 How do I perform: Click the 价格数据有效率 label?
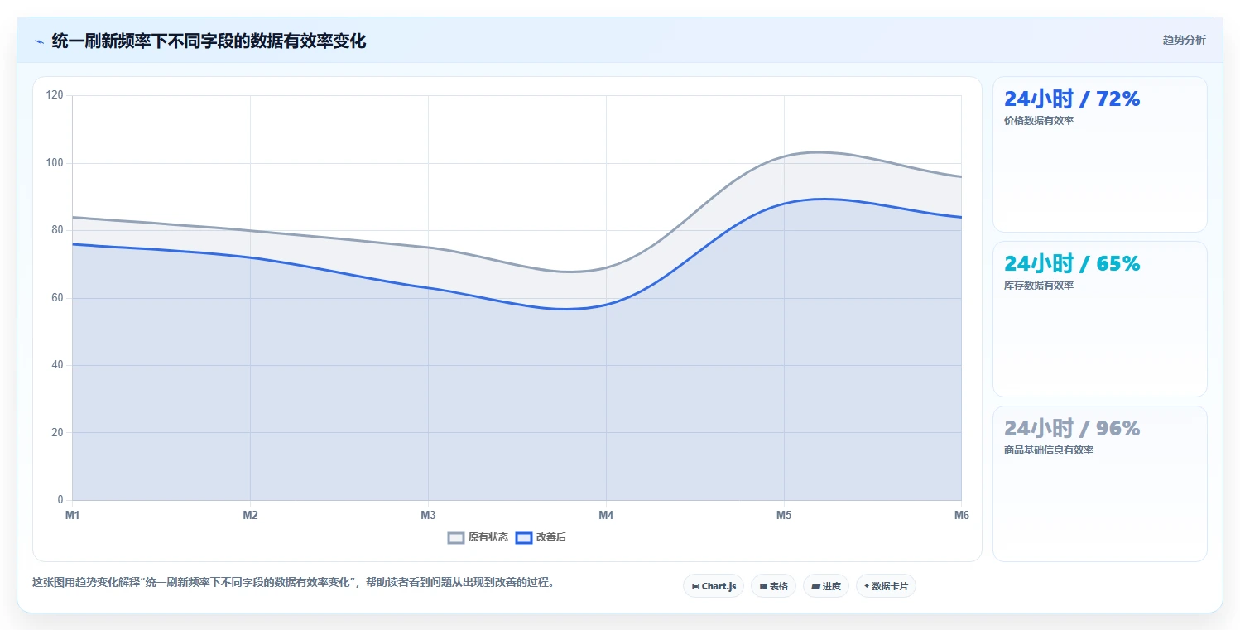tap(1038, 121)
